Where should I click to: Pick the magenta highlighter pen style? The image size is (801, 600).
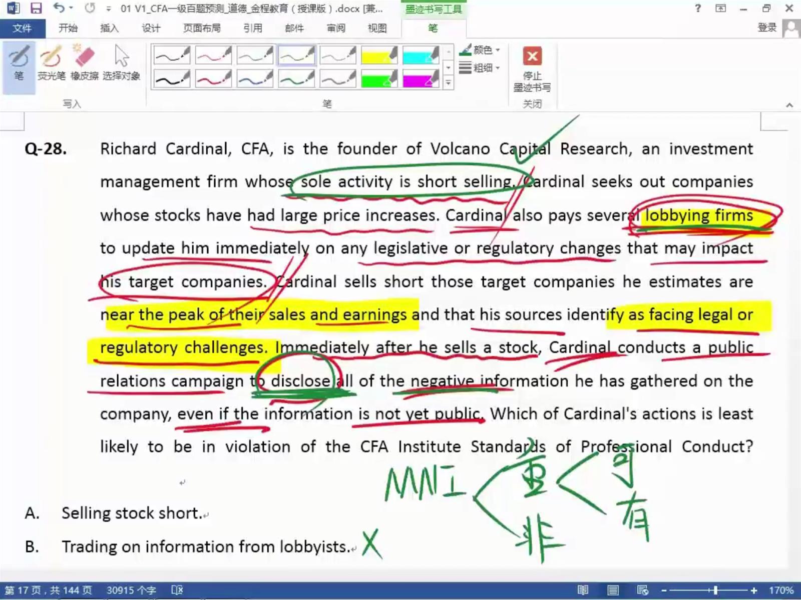click(x=420, y=79)
